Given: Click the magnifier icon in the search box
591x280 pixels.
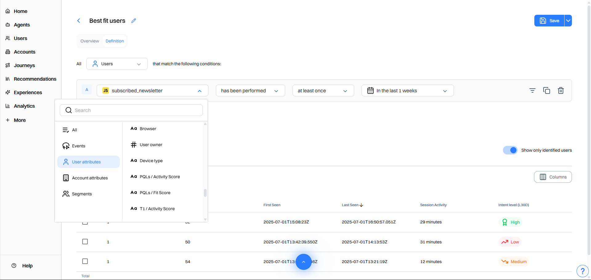Looking at the screenshot, I should [69, 110].
